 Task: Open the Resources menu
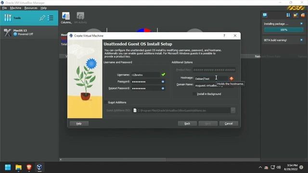pyautogui.click(x=31, y=8)
